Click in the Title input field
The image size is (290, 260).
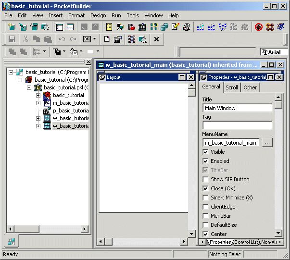pyautogui.click(x=237, y=108)
